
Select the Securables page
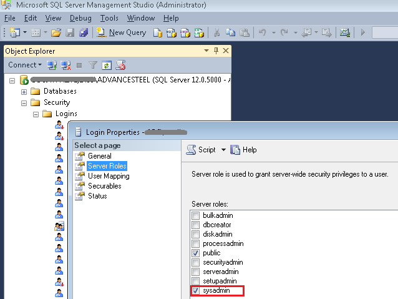105,186
